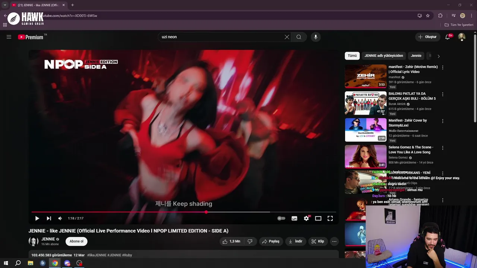477x268 pixels.
Task: Open Windows taskbar search
Action: 18,263
